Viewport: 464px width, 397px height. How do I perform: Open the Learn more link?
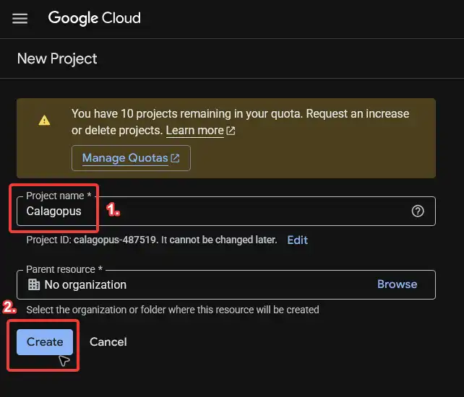point(194,131)
